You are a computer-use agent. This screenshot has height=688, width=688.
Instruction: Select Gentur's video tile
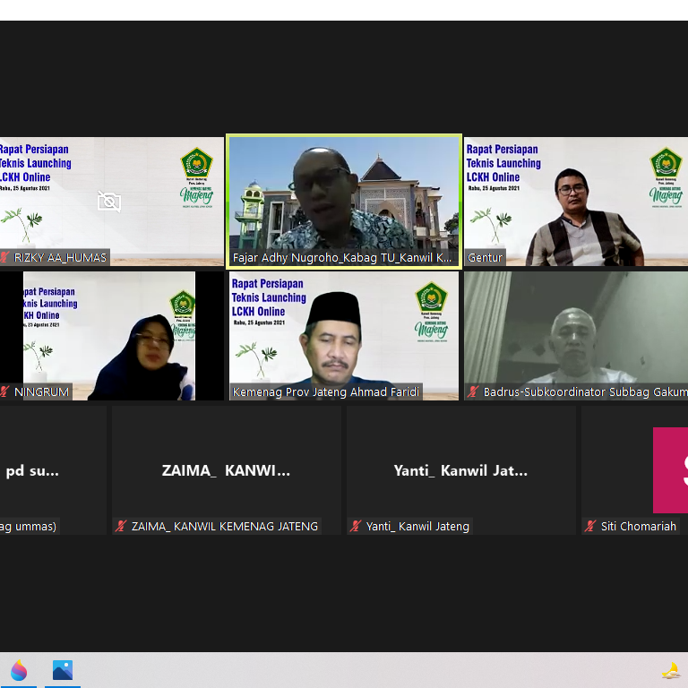click(x=576, y=202)
